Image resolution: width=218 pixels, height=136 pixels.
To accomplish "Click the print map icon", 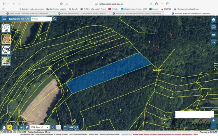I will [214, 27].
